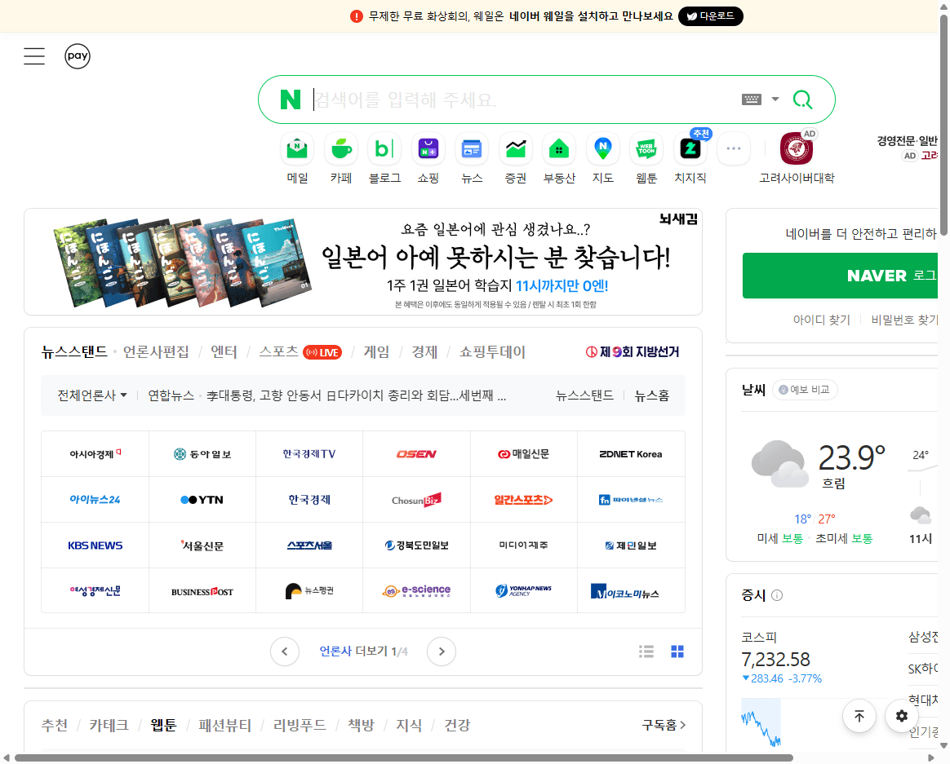Open the 제9회 지방선거 link
950x764 pixels.
(633, 351)
